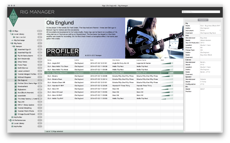Select OLA - Bass MeBo Trip Metal rig

click(114, 69)
